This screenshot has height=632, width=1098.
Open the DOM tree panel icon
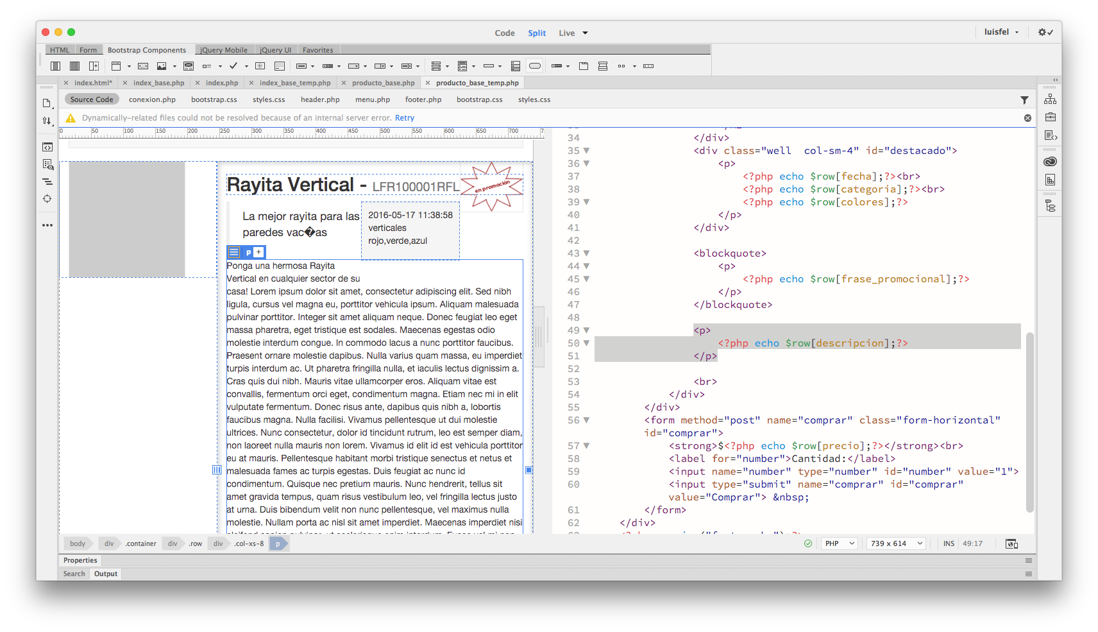click(x=1050, y=206)
